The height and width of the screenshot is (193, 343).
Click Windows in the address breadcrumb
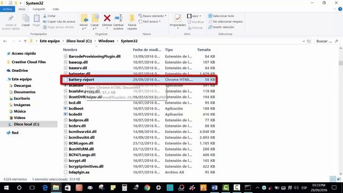click(106, 41)
